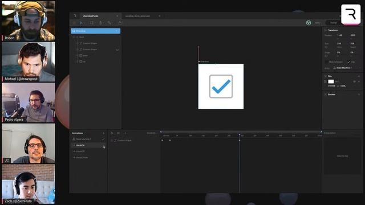This screenshot has height=205, width=365.
Task: Click the blue checkmark on the canvas
Action: tap(221, 87)
